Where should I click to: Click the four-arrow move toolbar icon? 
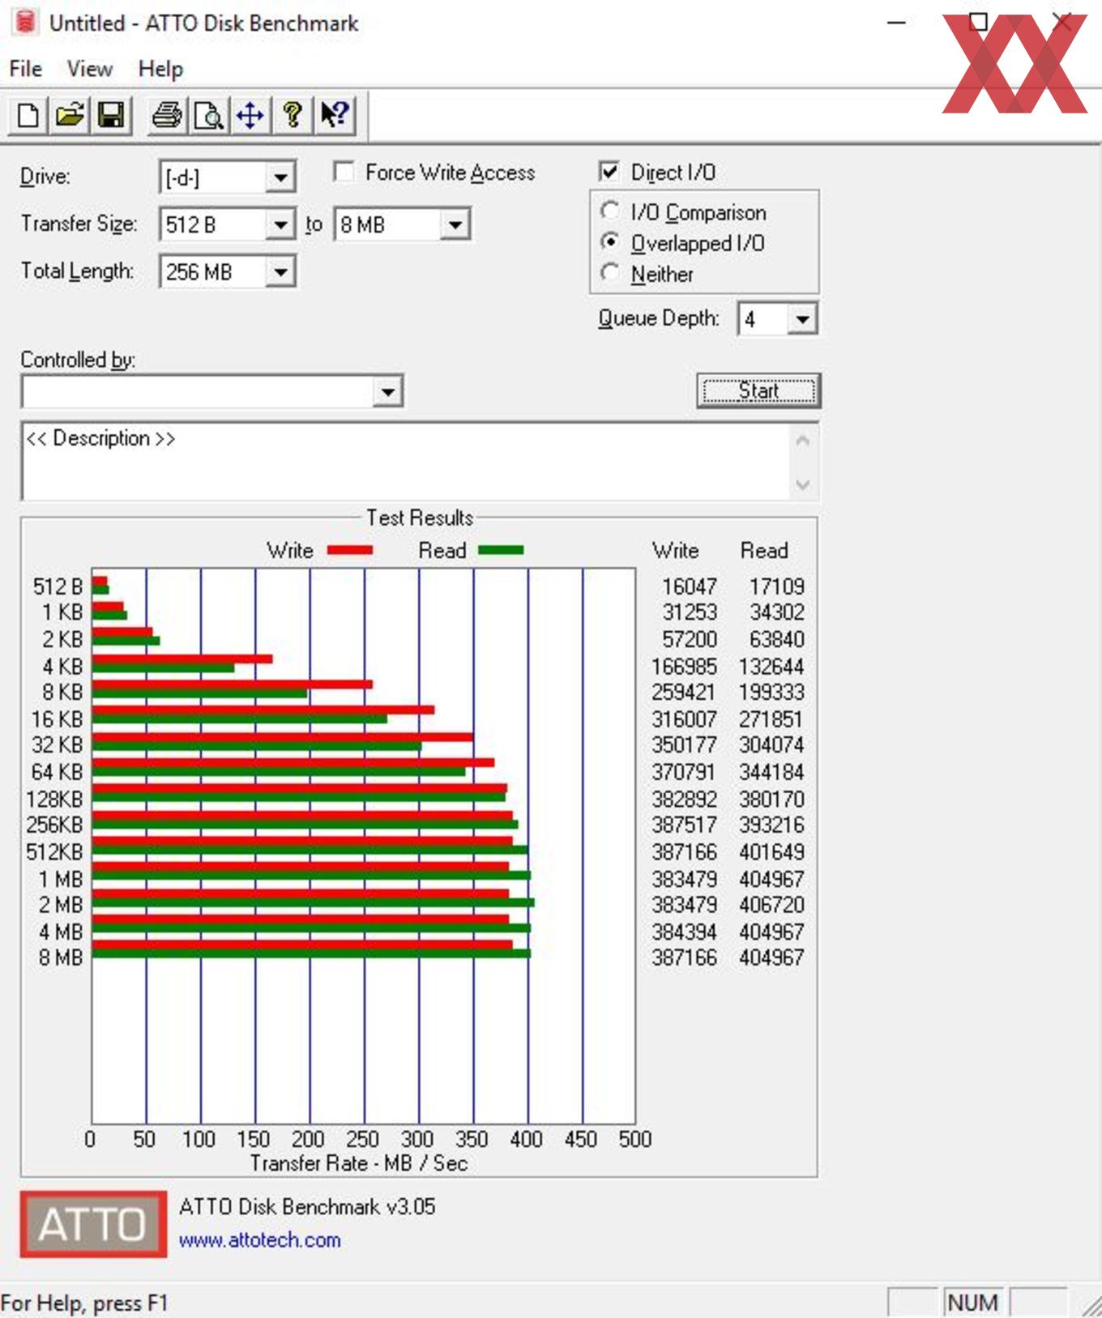(250, 115)
